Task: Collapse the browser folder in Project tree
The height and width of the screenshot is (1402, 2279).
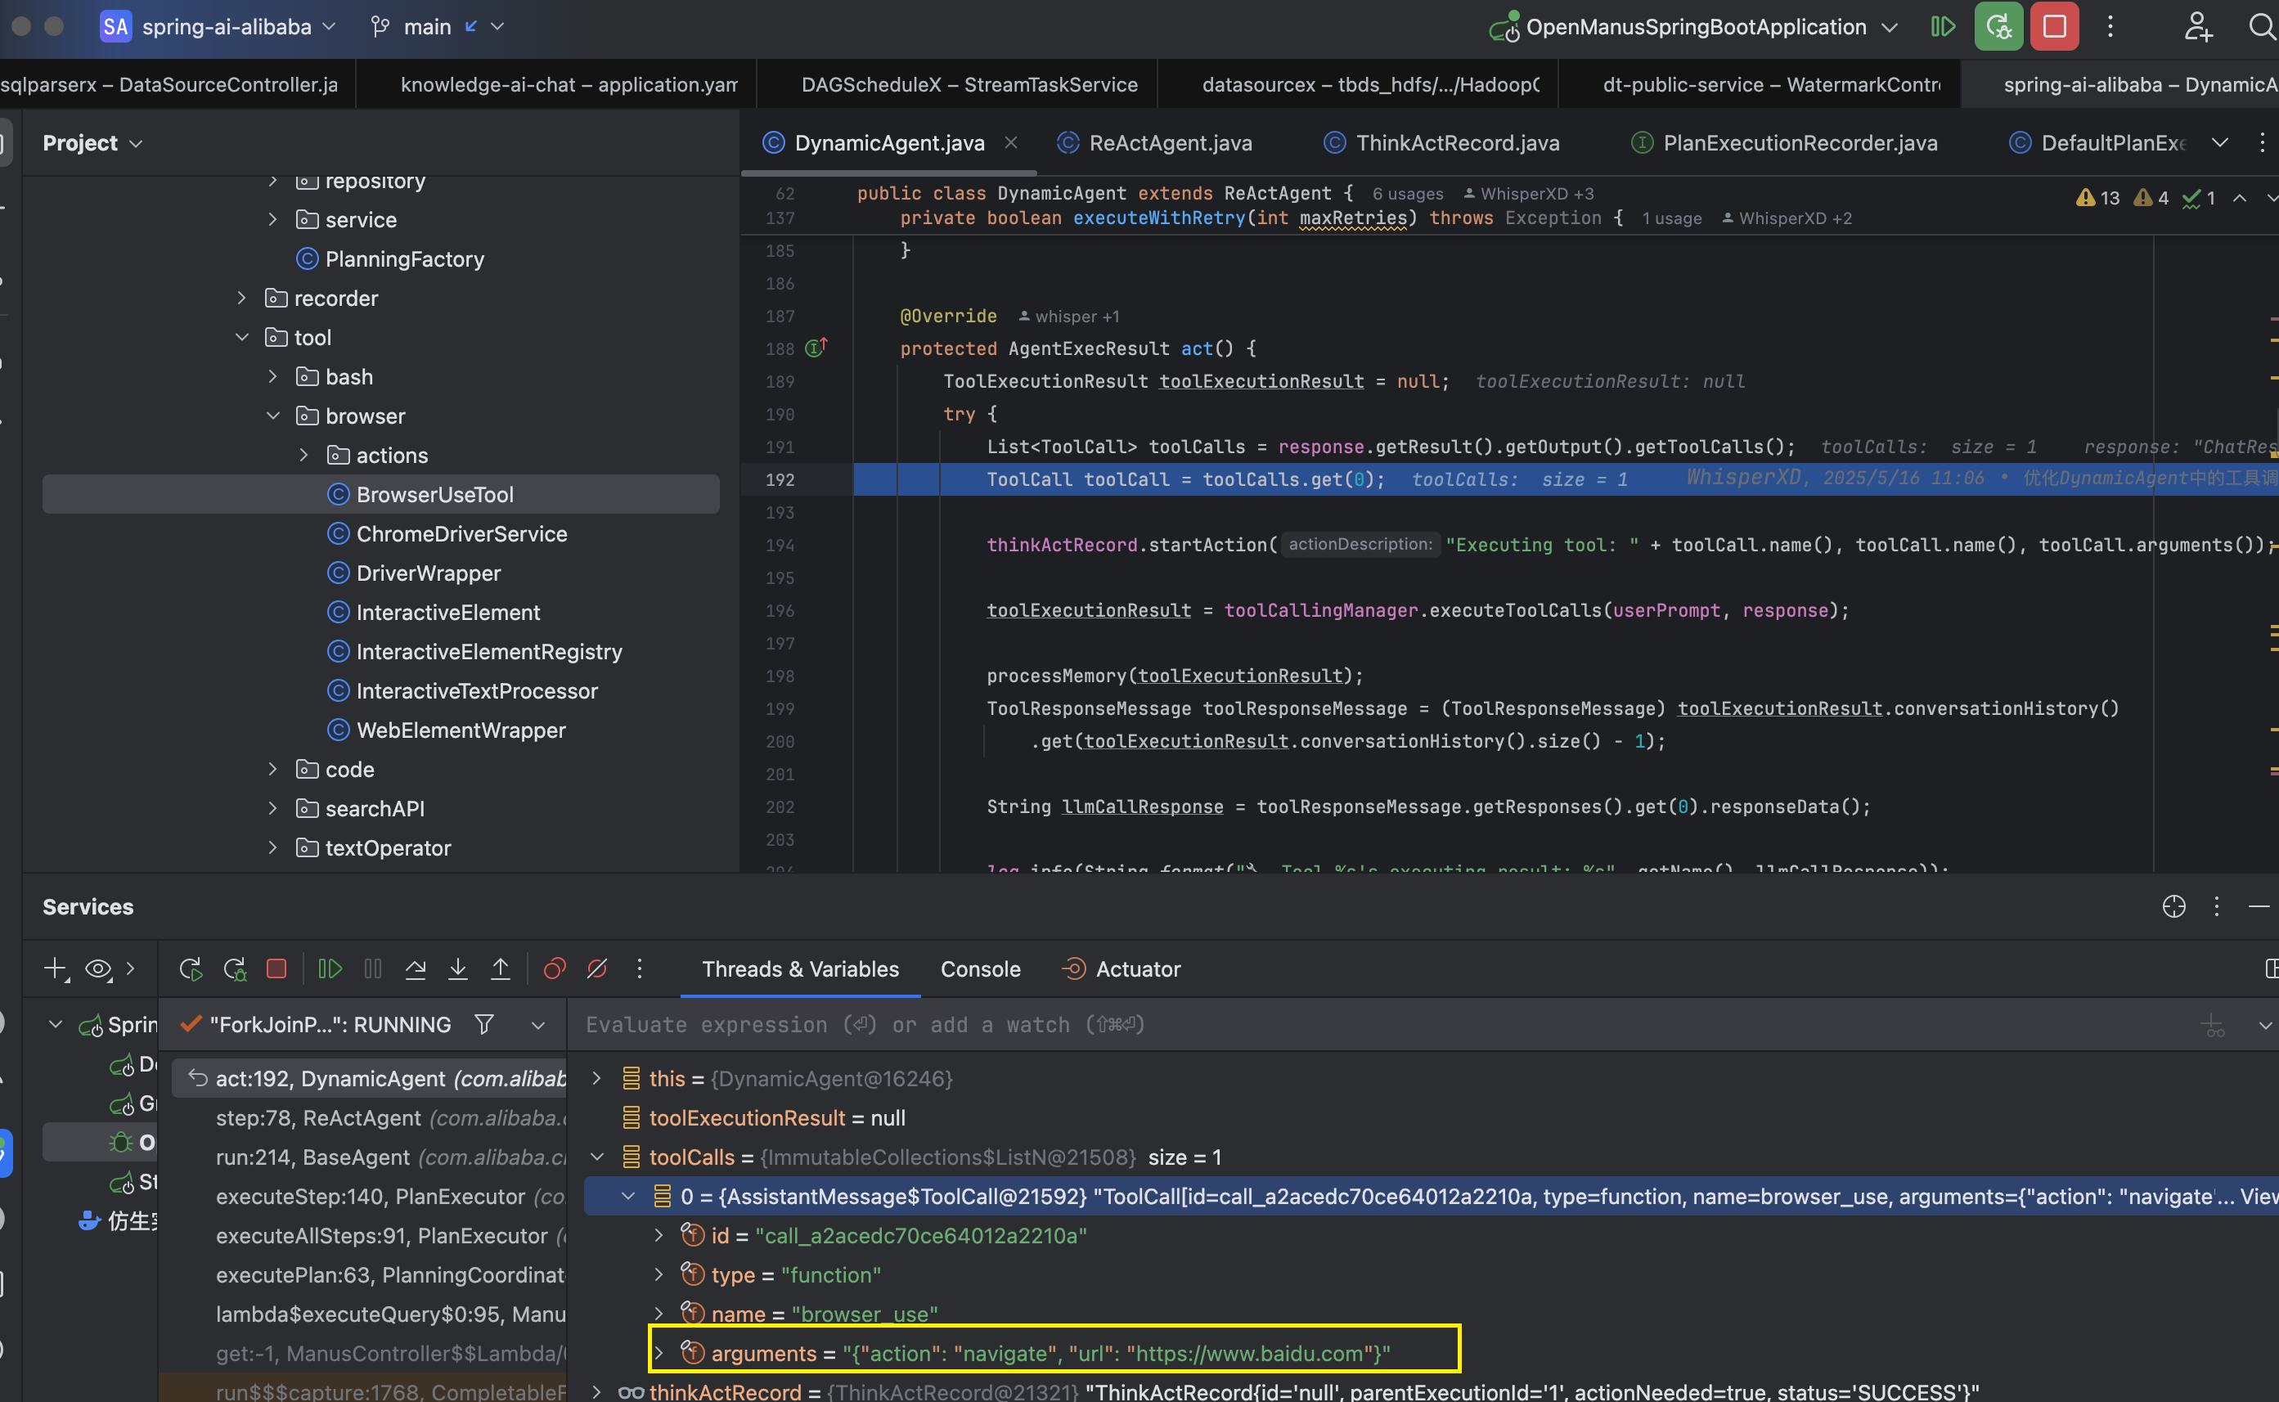Action: (x=273, y=416)
